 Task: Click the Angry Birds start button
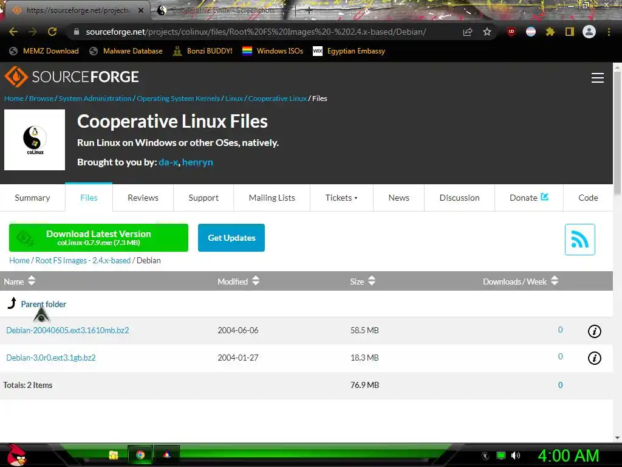point(16,455)
